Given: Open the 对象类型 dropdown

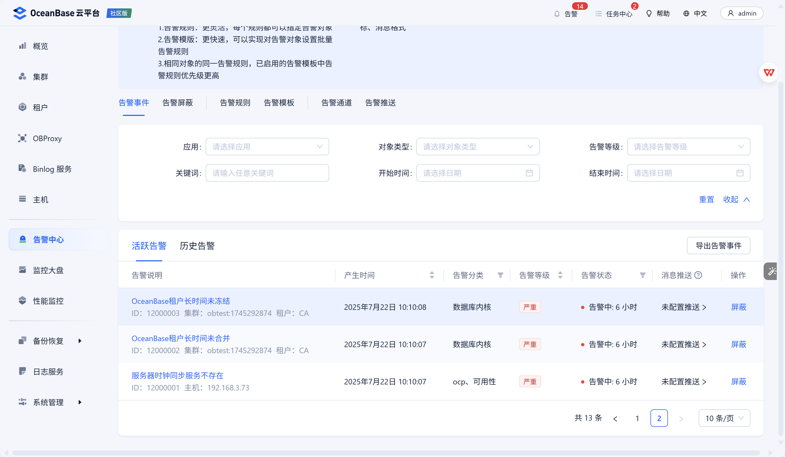Looking at the screenshot, I should point(478,147).
